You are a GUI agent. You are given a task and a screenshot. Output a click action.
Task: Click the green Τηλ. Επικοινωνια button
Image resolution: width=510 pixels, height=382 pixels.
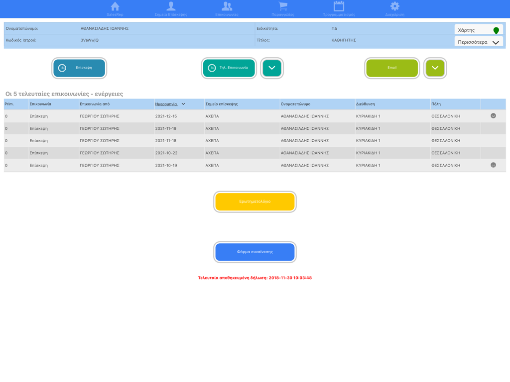click(229, 68)
